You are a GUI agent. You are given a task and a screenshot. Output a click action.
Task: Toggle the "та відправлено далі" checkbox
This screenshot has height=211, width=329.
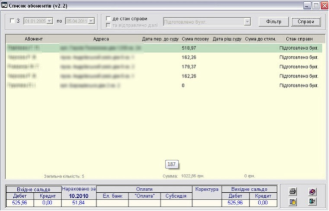(x=108, y=25)
